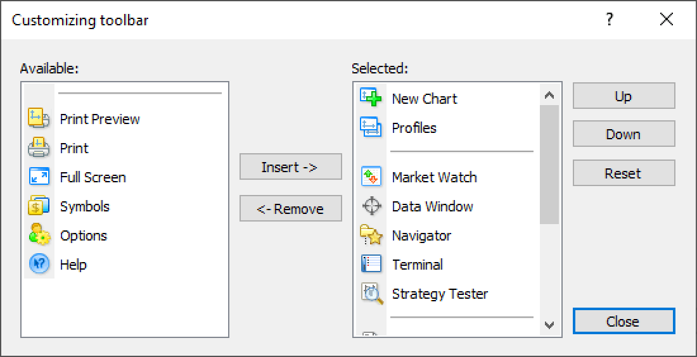Click the Navigator folder-star icon

pos(371,235)
